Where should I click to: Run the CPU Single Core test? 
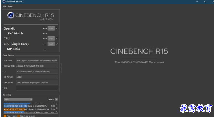51,44
